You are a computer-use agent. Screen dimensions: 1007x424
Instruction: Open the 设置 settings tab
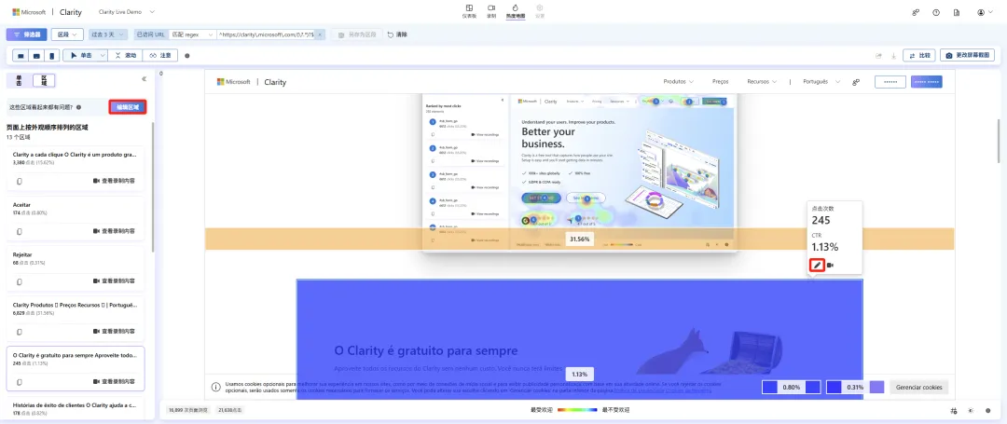[x=540, y=10]
